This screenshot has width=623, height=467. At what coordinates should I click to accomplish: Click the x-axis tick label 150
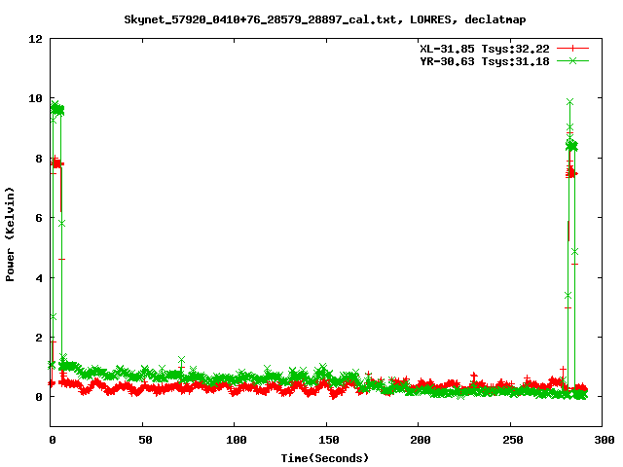tap(329, 440)
